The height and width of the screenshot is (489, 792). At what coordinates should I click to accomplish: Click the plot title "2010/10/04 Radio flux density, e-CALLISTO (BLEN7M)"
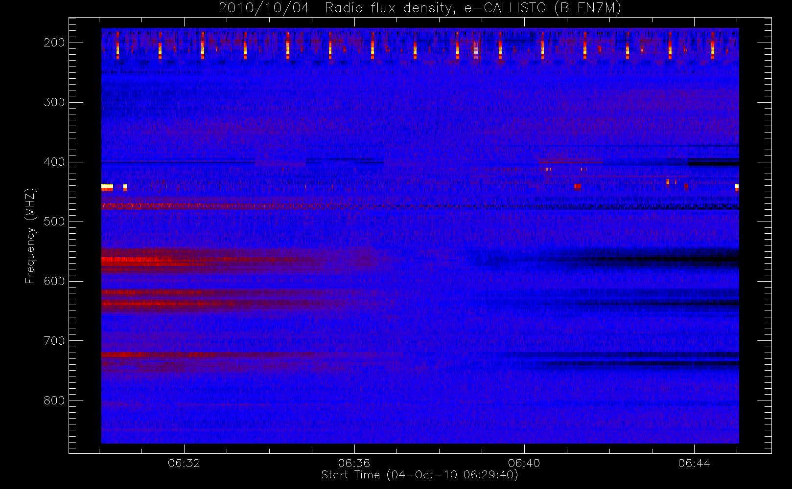click(x=420, y=8)
